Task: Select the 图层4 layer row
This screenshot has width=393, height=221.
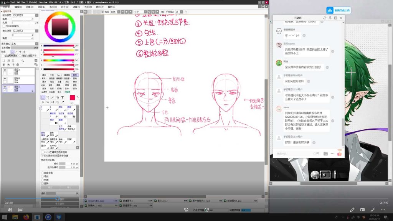Action: coord(18,80)
